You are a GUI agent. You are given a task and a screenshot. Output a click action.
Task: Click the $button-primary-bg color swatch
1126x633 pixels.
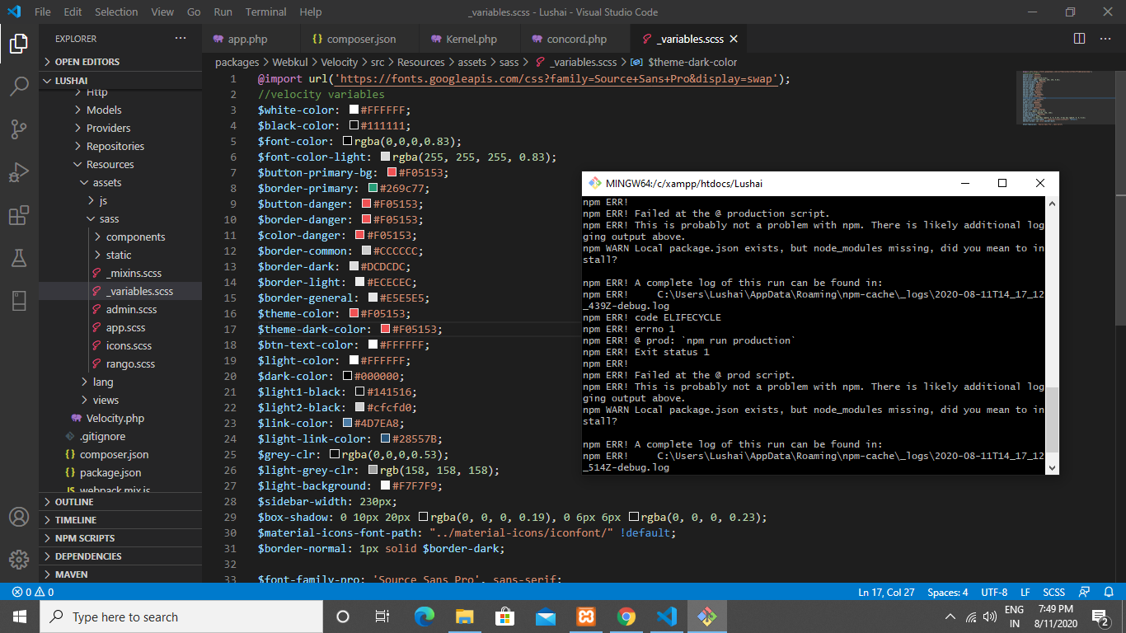[392, 173]
